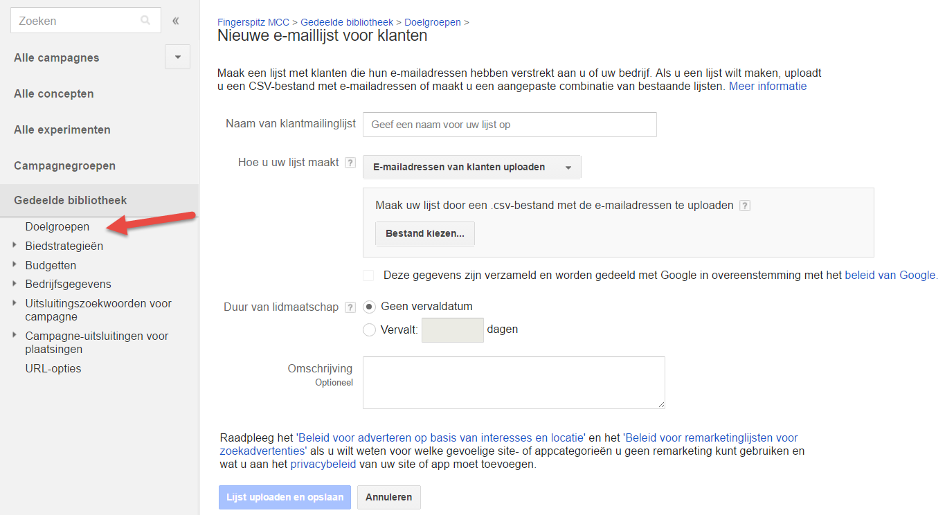Open 'Alle experimenten' in the sidebar

(x=62, y=129)
